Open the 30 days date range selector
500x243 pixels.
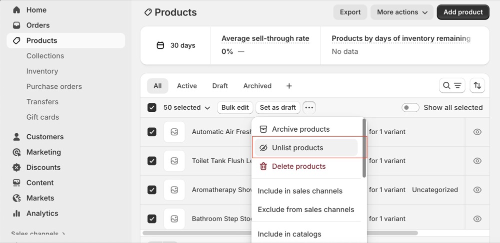click(175, 45)
